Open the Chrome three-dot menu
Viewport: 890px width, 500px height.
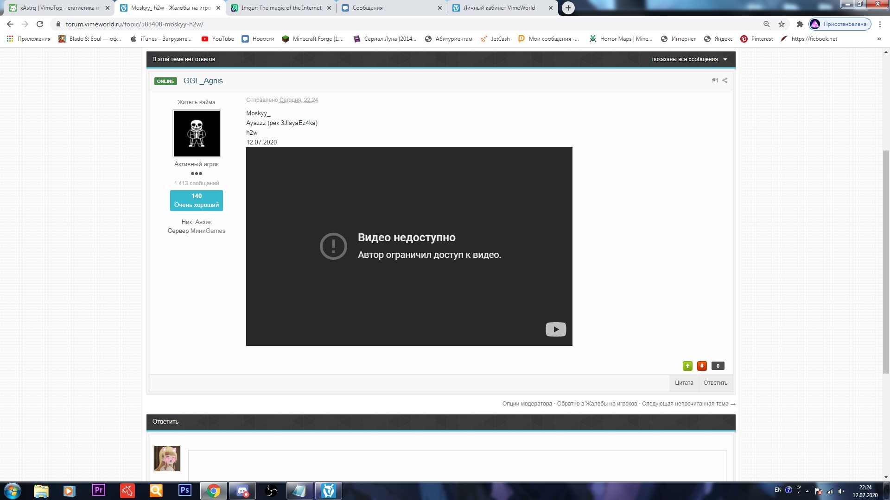click(880, 24)
